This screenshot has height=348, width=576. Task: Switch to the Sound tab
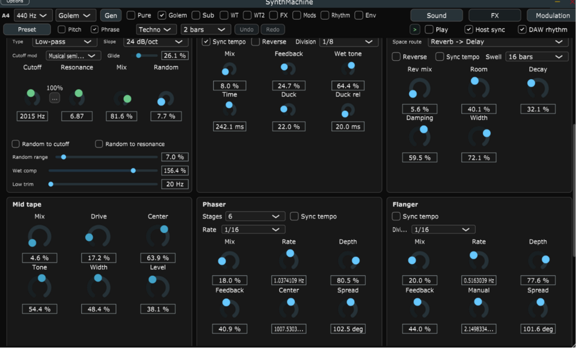436,15
